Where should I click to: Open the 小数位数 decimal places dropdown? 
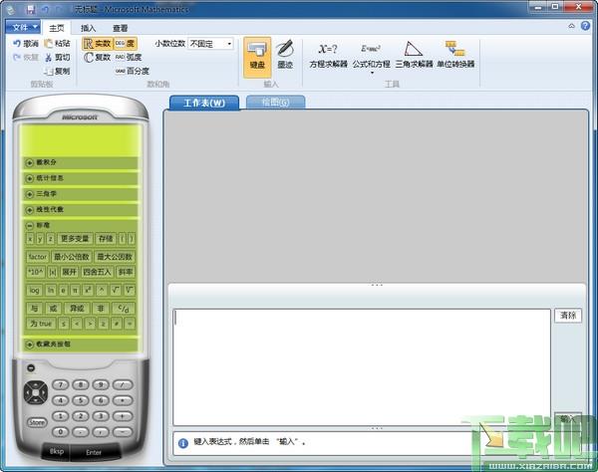coord(210,44)
